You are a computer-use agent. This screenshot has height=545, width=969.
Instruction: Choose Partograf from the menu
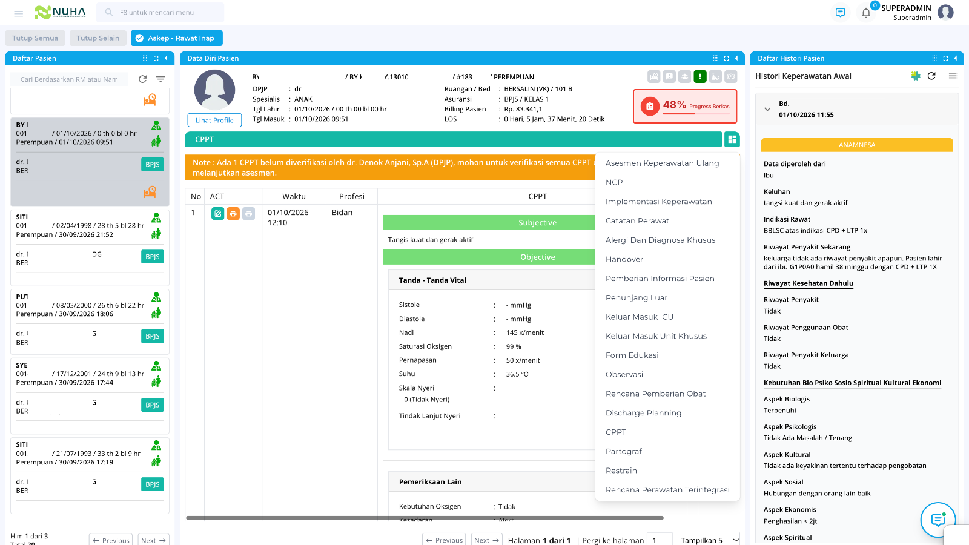(x=624, y=452)
